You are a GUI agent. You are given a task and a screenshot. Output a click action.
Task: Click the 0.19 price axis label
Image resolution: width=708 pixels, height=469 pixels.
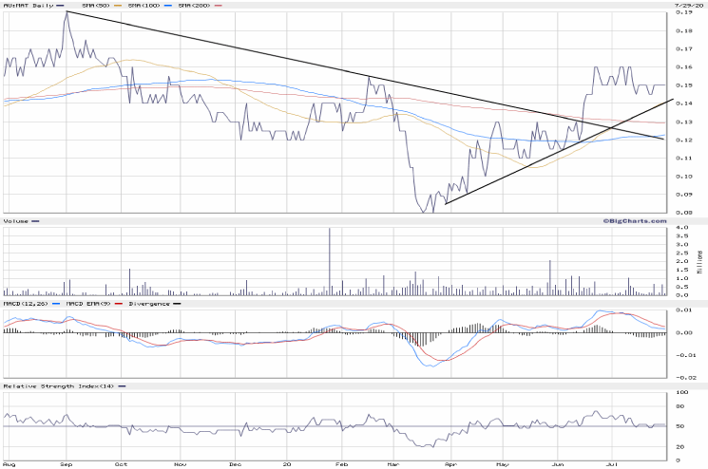[x=684, y=12]
